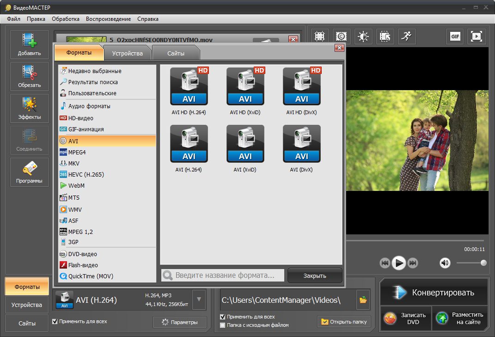Select Аудио форматы category
495x337 pixels.
point(107,106)
